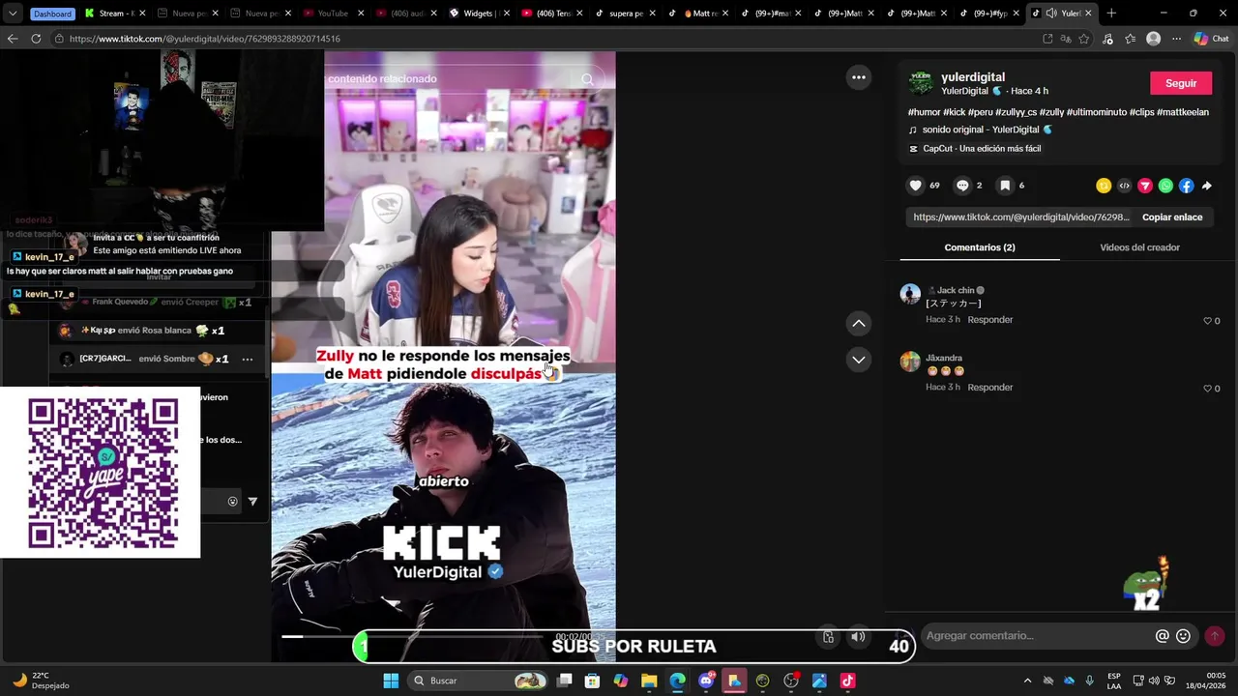This screenshot has height=696, width=1238.
Task: Send to friends with red paper-plane icon
Action: pyautogui.click(x=1145, y=186)
